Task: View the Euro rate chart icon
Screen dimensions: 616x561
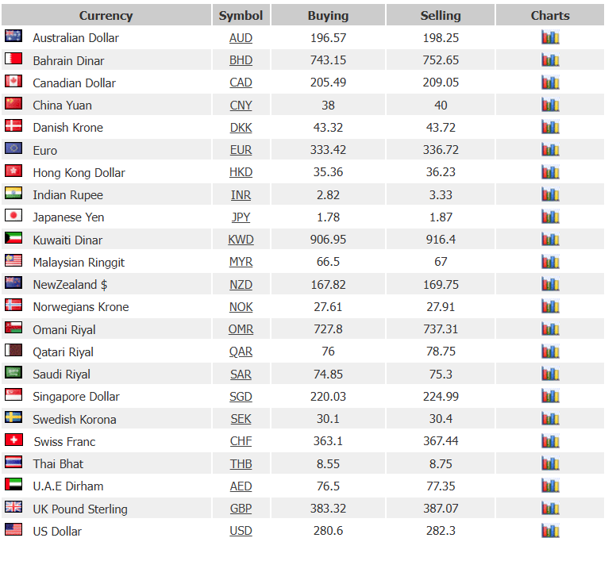Action: click(x=550, y=150)
